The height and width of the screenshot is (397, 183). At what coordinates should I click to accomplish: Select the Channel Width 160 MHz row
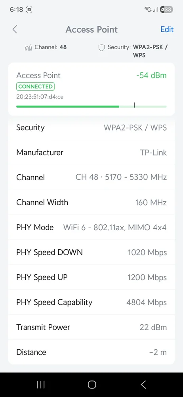91,202
